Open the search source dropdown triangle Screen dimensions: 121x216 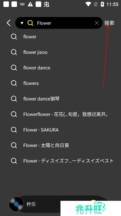click(x=22, y=23)
